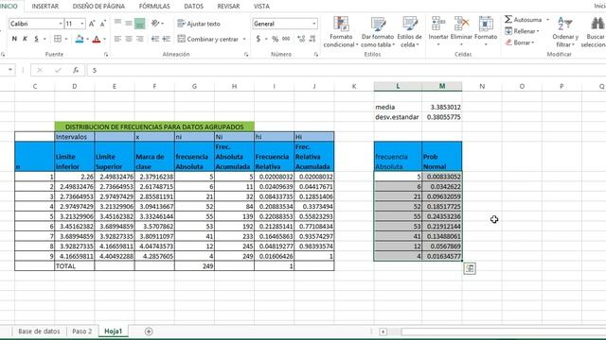Click Autosuma button
Viewport: 606px width, 340px height.
524,20
